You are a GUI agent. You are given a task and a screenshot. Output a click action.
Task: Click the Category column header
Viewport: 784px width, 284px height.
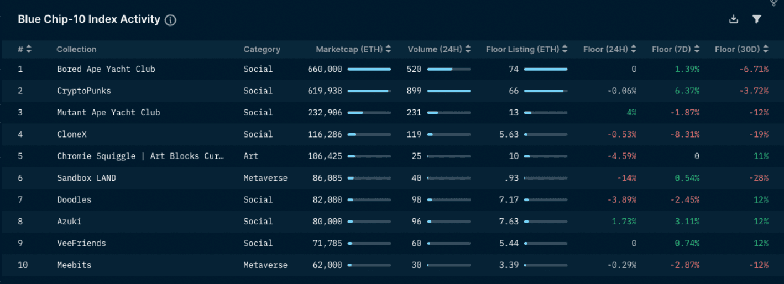coord(262,49)
